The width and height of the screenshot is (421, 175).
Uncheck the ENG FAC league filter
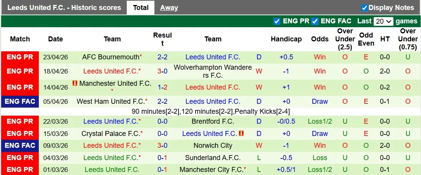[x=315, y=21]
